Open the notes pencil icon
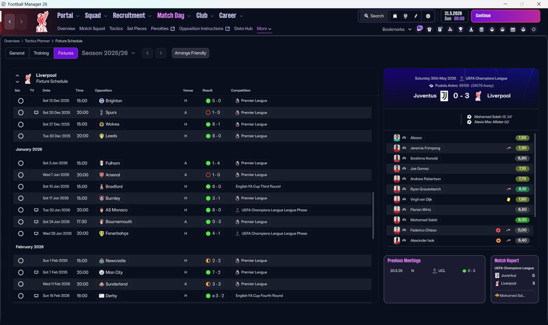The width and height of the screenshot is (548, 325). pos(416,16)
